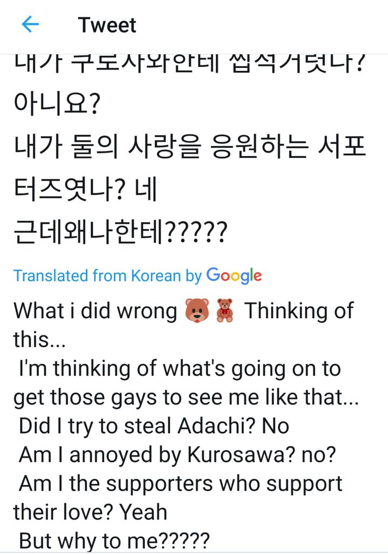Image resolution: width=388 pixels, height=554 pixels.
Task: Tap the teddy bear emoji
Action: tap(225, 311)
